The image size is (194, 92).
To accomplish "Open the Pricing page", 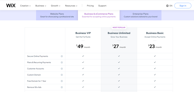I will (90, 6).
